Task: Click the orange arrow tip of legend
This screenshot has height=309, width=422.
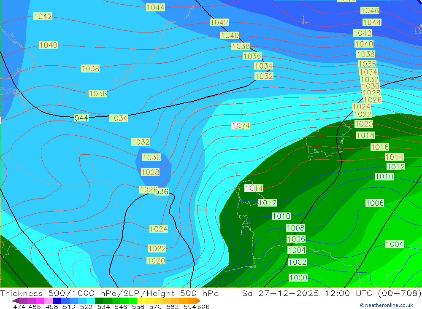Action: pos(198,301)
